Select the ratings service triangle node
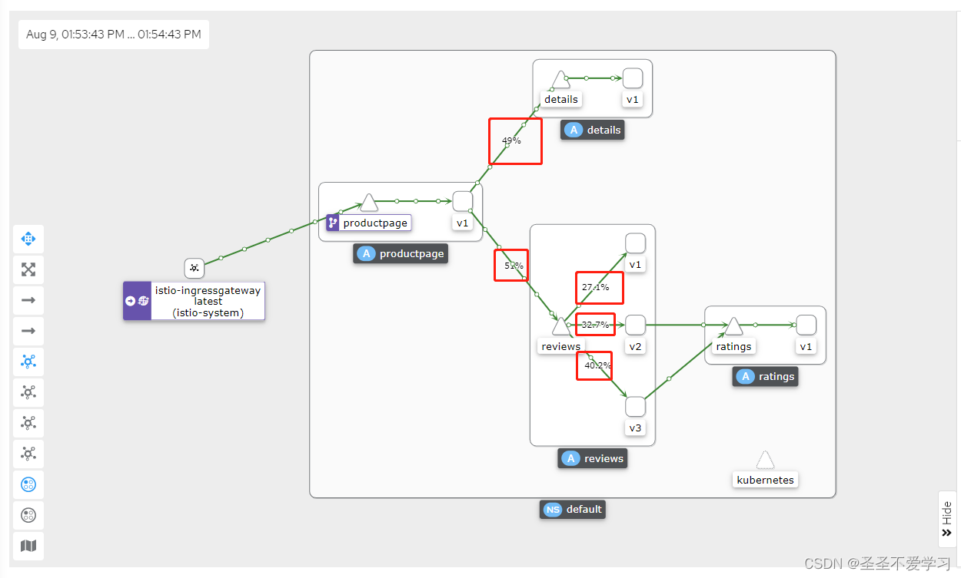Viewport: 961px width, 578px height. [x=734, y=326]
